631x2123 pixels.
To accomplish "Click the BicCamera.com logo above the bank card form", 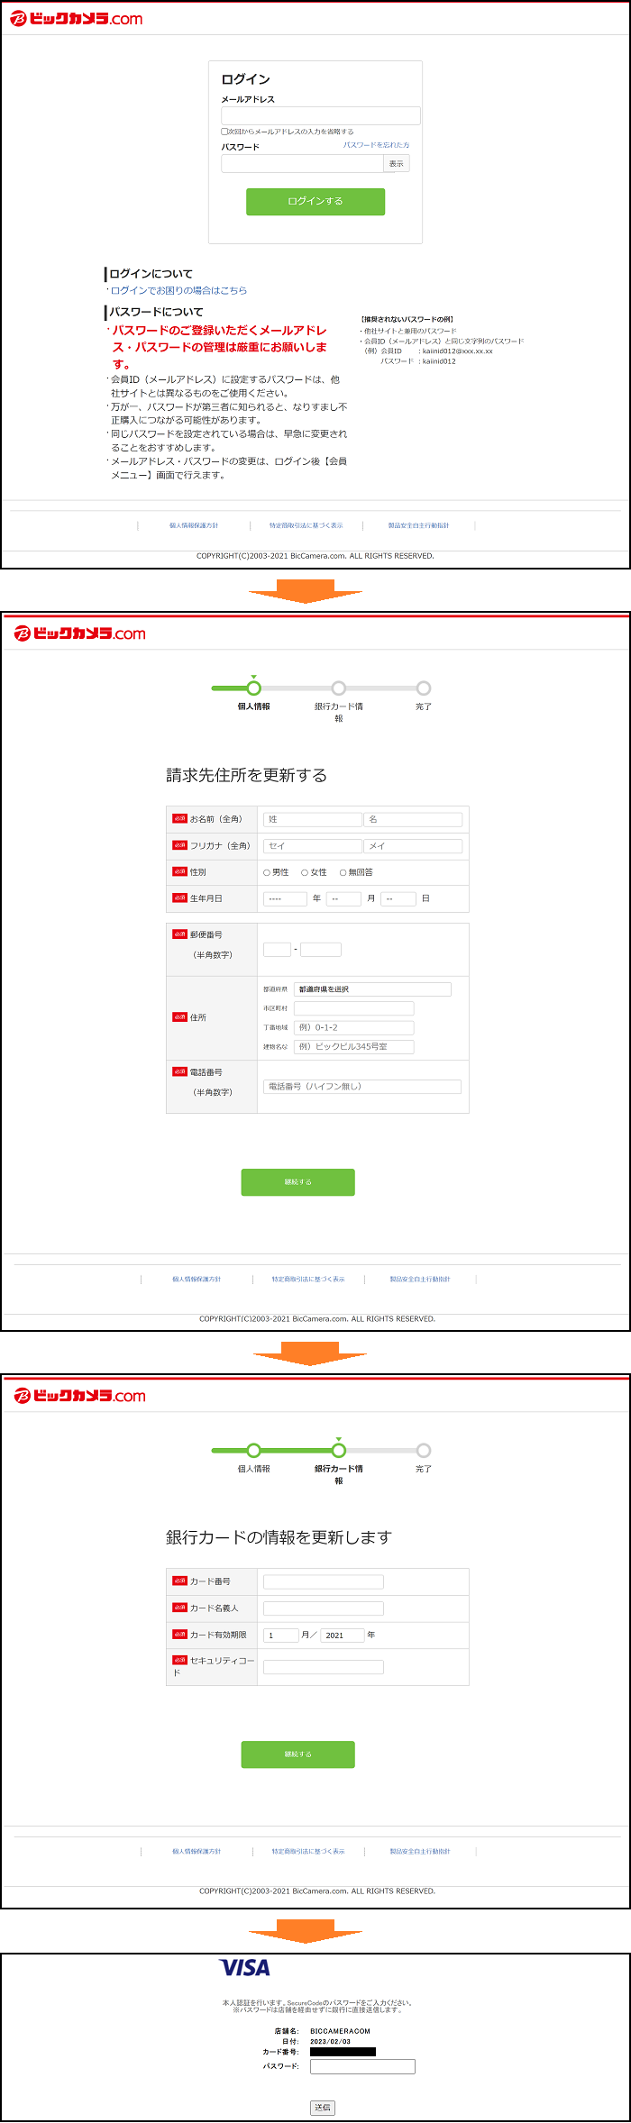I will 80,1396.
